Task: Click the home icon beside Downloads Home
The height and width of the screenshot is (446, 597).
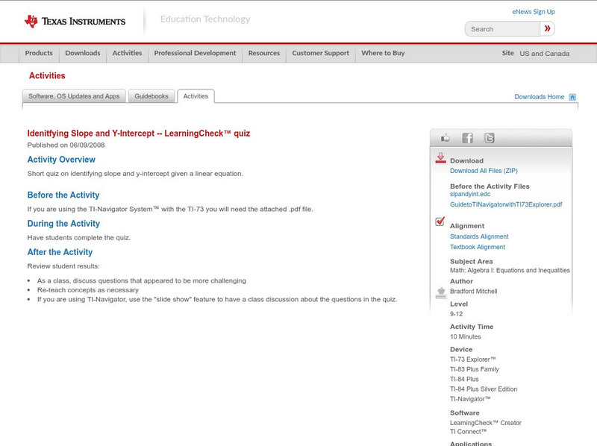Action: [572, 97]
